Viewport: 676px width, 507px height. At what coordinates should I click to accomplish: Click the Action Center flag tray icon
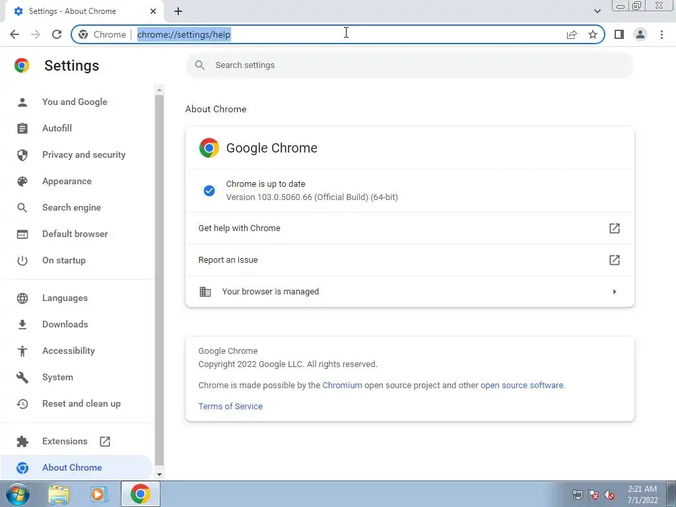point(593,494)
